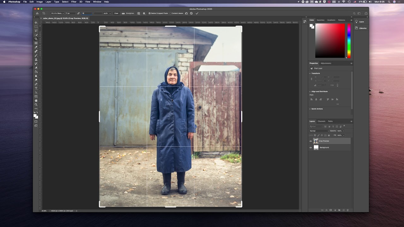Viewport: 404px width, 227px height.
Task: Select the Brush tool
Action: [36, 55]
